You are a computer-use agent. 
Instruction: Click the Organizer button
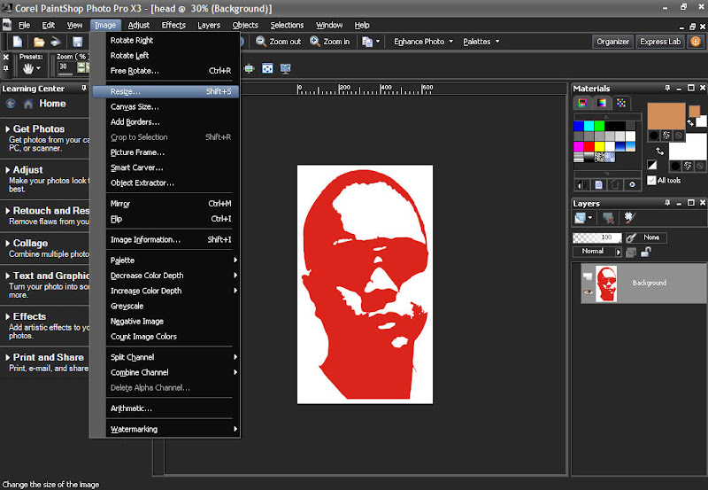tap(612, 42)
